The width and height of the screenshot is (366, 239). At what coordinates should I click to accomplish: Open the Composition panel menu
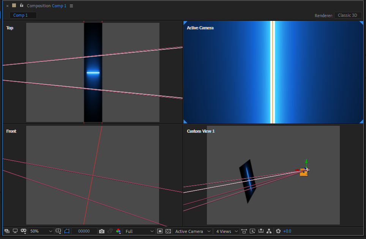(x=71, y=6)
